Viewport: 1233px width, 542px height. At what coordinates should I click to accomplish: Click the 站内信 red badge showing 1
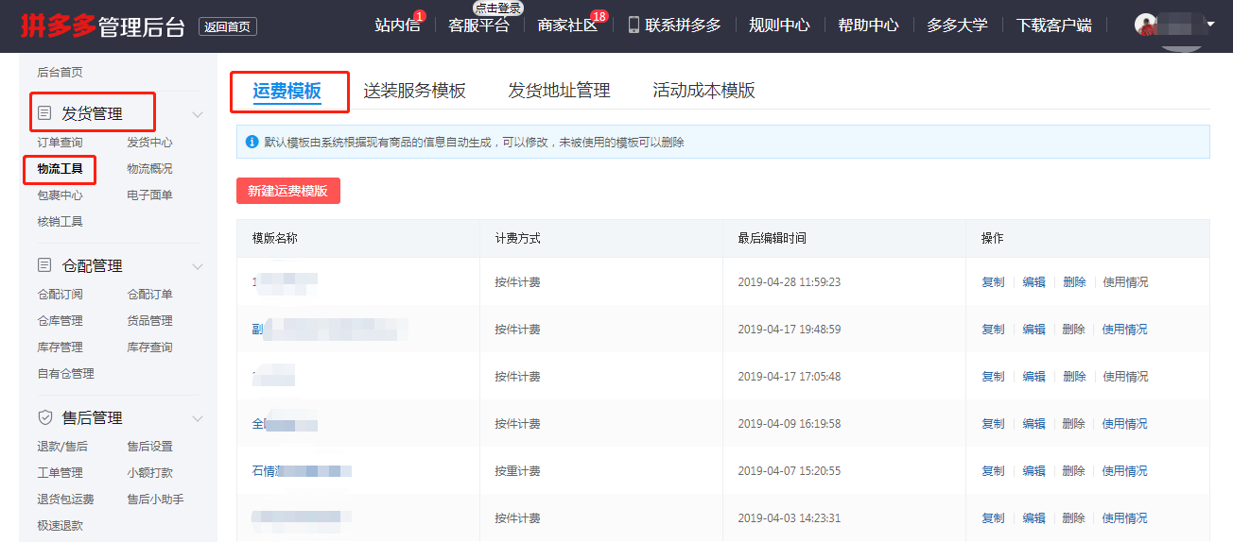click(420, 16)
